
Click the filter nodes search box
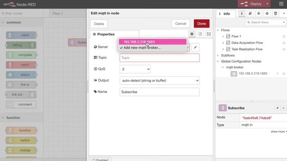coord(22,13)
